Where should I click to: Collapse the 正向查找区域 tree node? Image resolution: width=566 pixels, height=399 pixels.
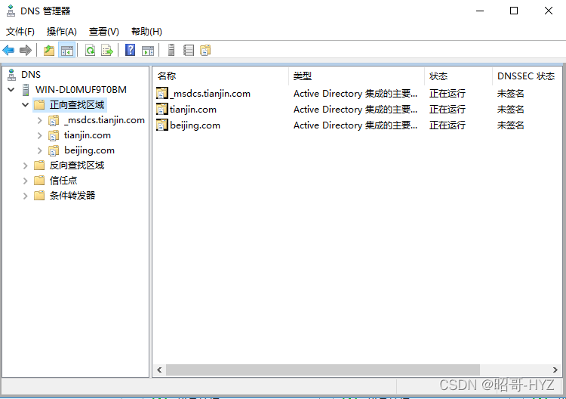pos(25,105)
